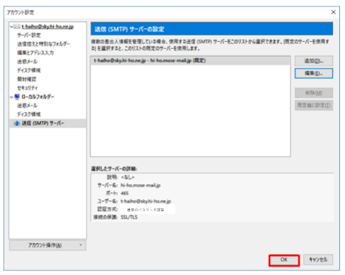Viewport: 345px width, 275px height.
Task: Open サーバー設定 in the sidebar
Action: tap(29, 35)
